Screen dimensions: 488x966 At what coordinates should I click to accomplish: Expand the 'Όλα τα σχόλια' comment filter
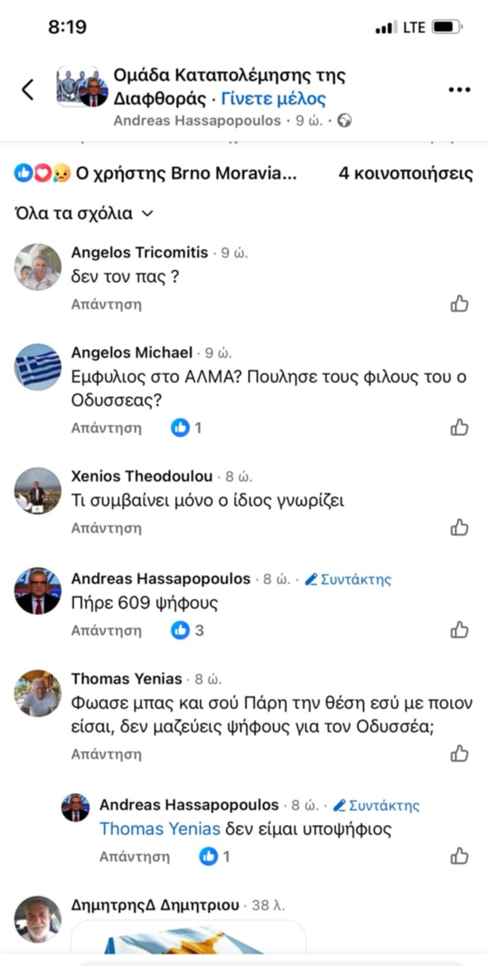pos(83,213)
